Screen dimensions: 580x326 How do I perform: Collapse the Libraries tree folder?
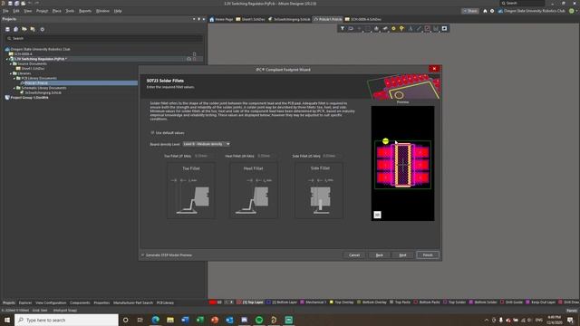tap(11, 73)
